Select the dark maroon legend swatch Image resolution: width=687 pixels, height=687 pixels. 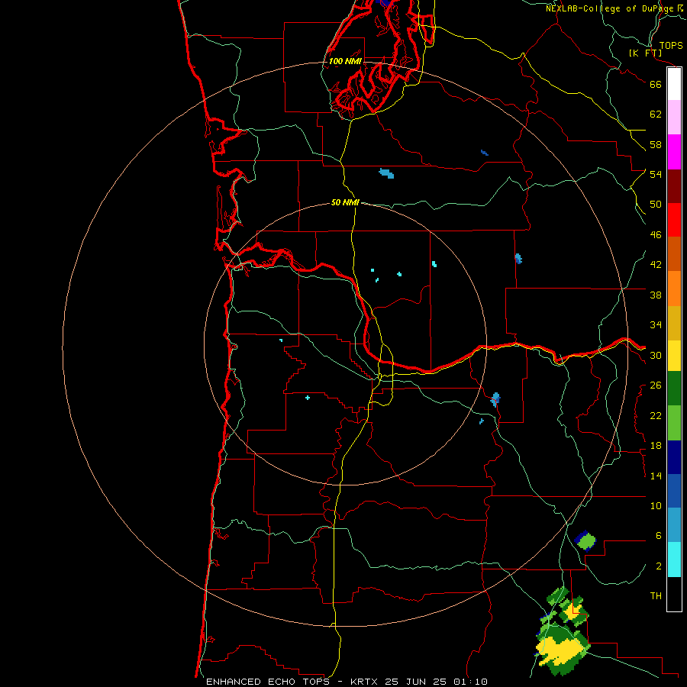coord(674,186)
